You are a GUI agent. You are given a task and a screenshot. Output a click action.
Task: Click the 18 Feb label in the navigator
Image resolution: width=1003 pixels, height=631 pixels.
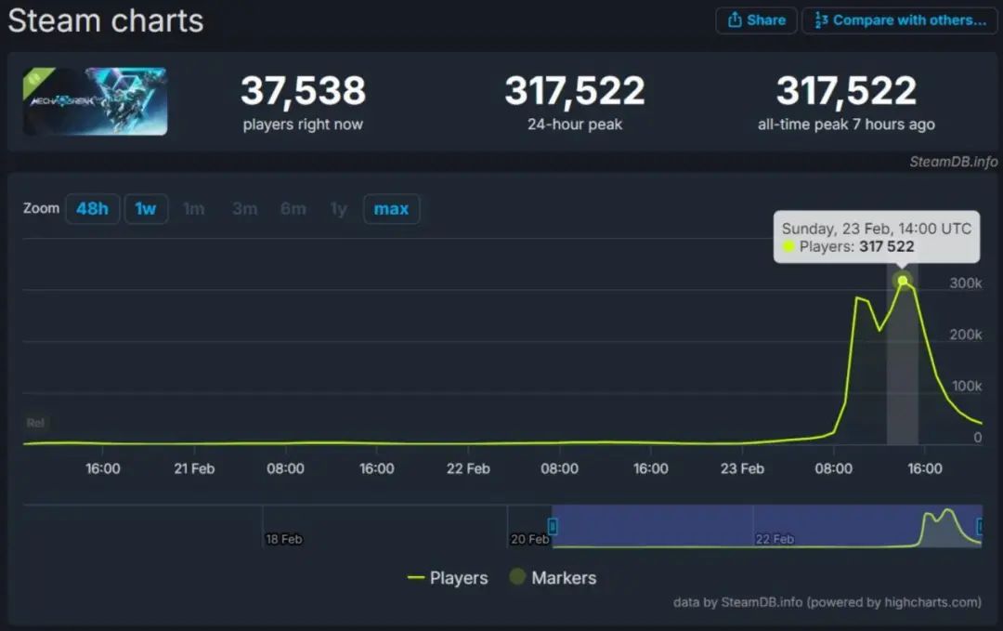point(284,539)
